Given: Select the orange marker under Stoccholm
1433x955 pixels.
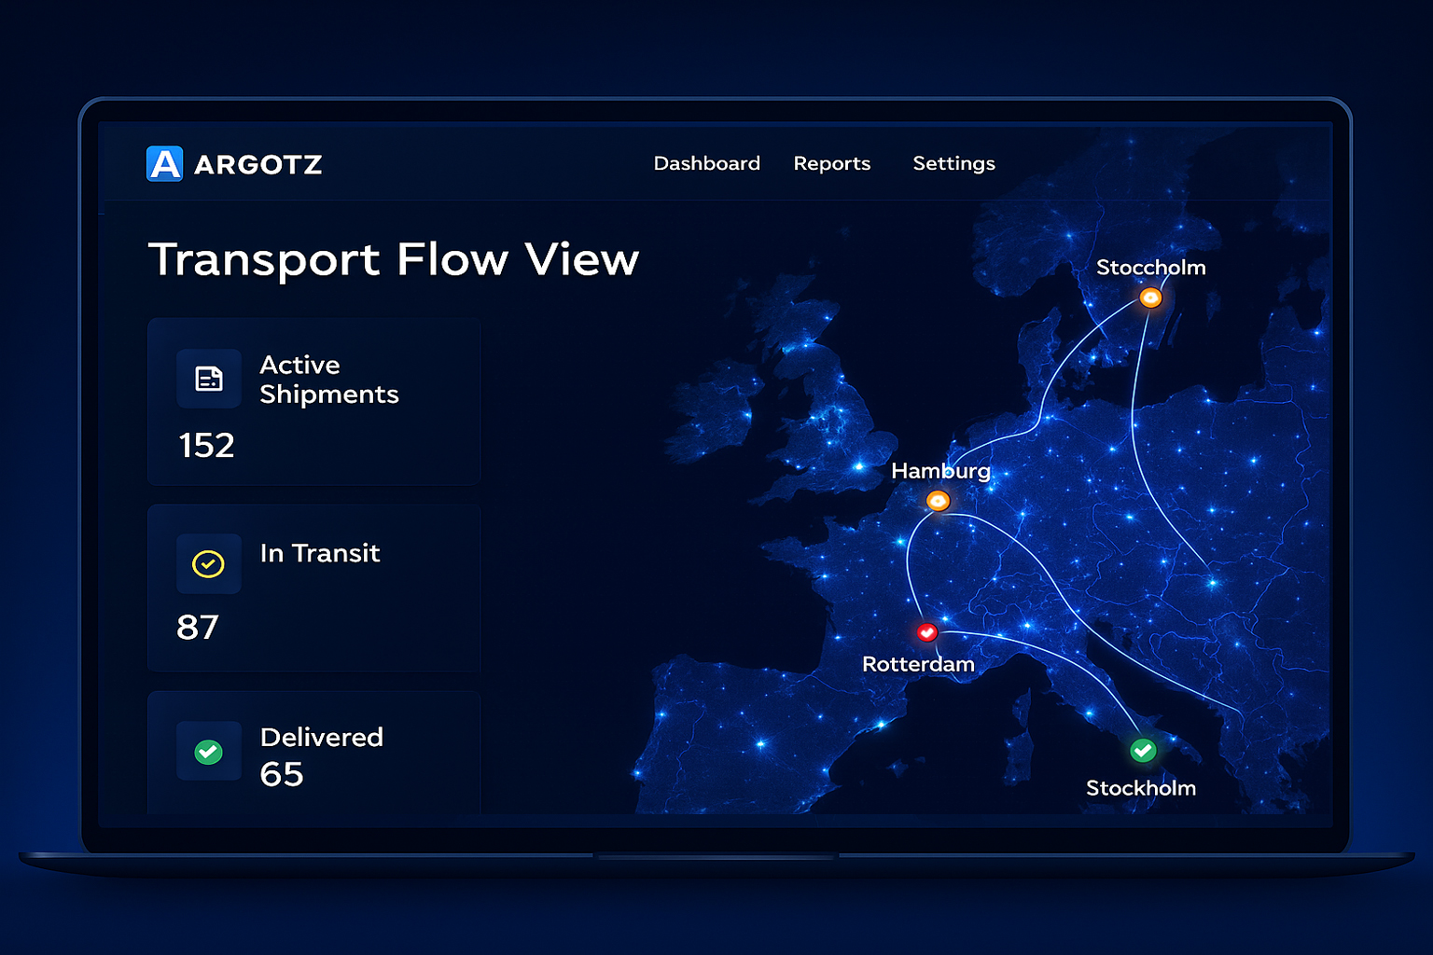Looking at the screenshot, I should (1150, 298).
